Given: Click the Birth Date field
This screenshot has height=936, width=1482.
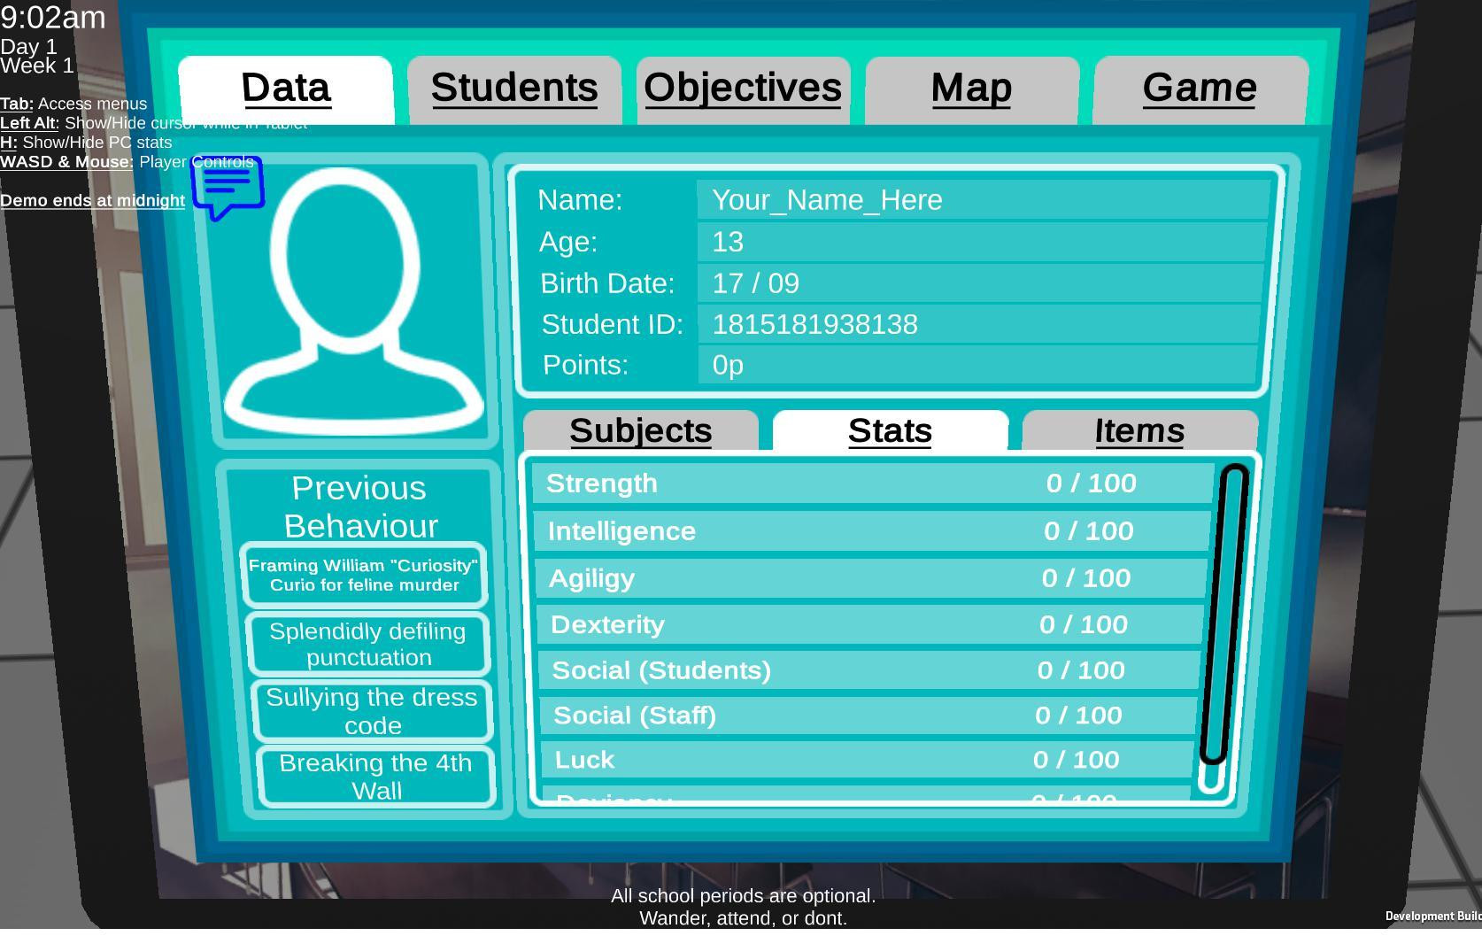Looking at the screenshot, I should pos(979,283).
